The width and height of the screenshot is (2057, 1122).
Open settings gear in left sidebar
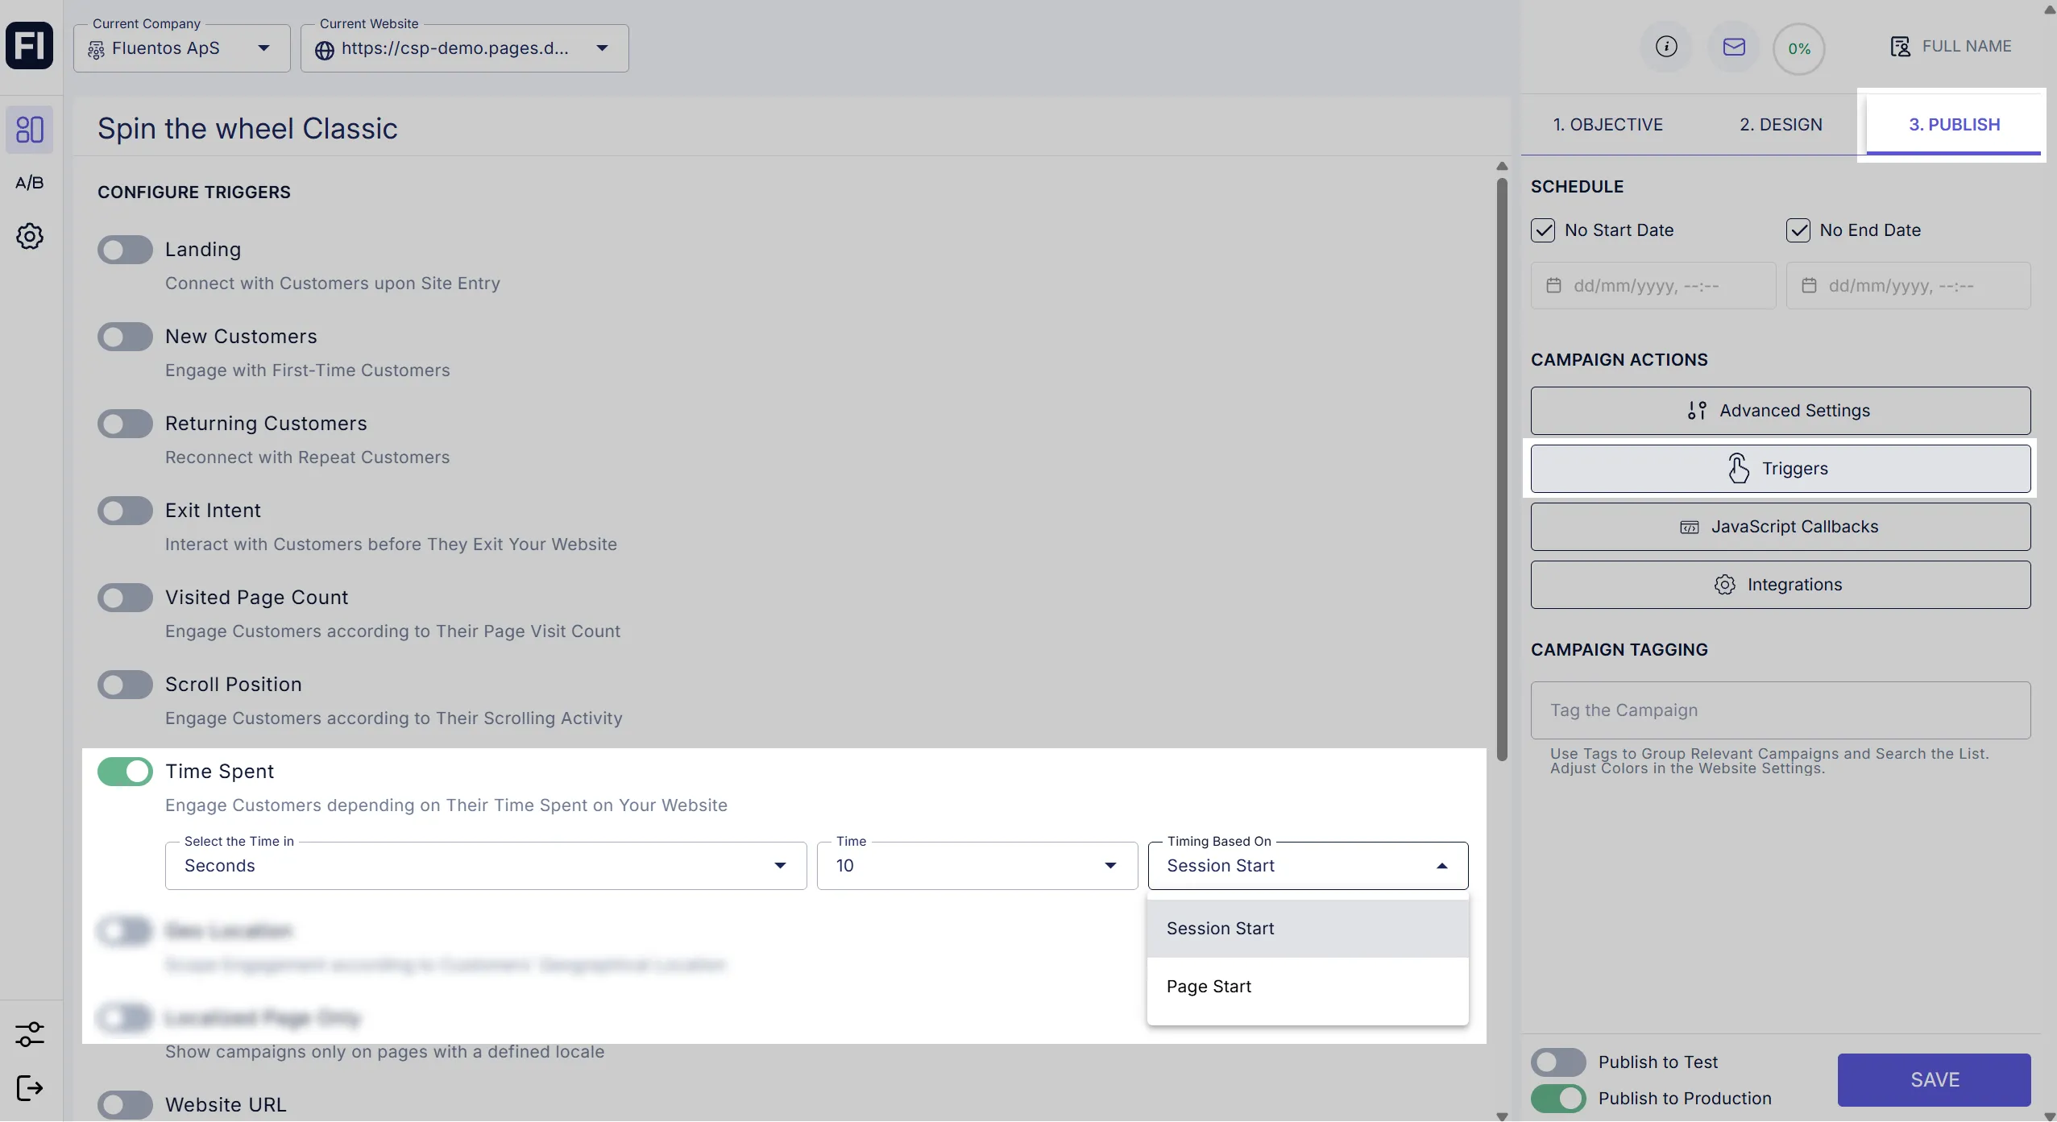click(30, 236)
